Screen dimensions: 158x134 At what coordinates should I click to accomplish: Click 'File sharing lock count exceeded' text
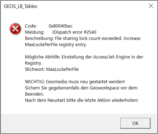(89, 39)
